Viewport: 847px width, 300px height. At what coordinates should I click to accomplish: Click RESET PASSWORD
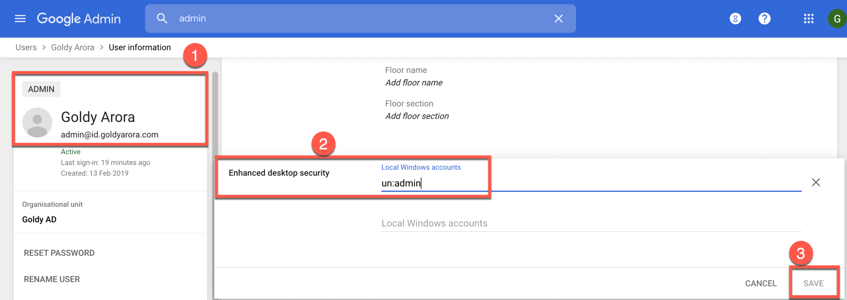[59, 253]
